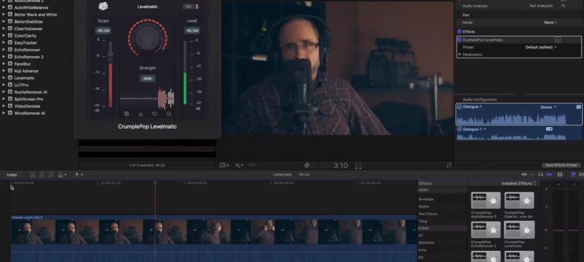Toggle the second Dialogue-1 component checkbox

coord(459,129)
